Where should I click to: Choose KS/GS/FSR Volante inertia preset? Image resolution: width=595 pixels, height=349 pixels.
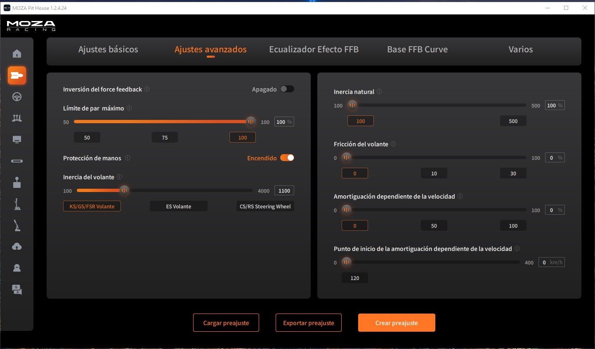pyautogui.click(x=92, y=206)
